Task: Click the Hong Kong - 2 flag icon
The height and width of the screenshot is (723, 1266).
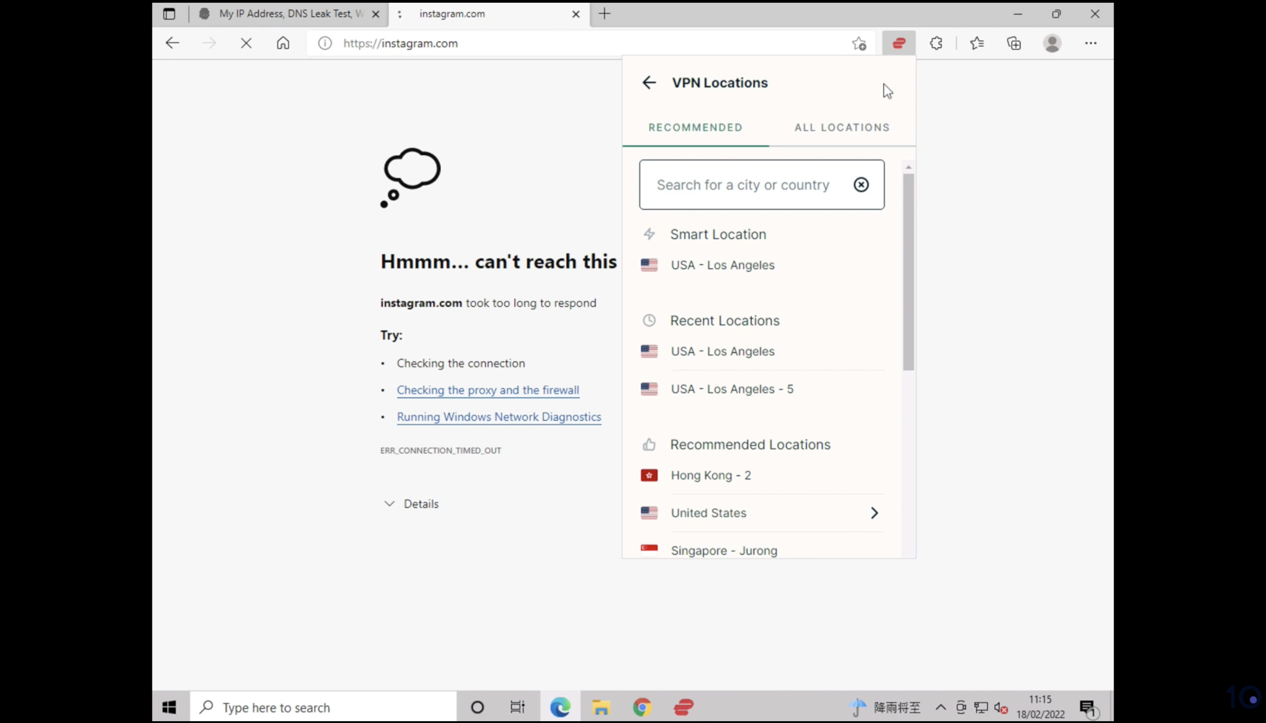Action: [x=650, y=475]
